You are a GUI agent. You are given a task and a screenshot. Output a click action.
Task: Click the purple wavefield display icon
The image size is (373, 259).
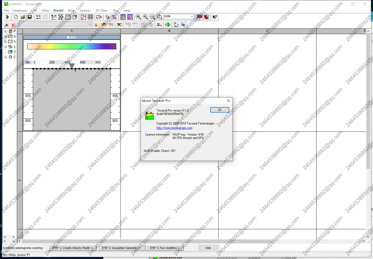pyautogui.click(x=130, y=17)
